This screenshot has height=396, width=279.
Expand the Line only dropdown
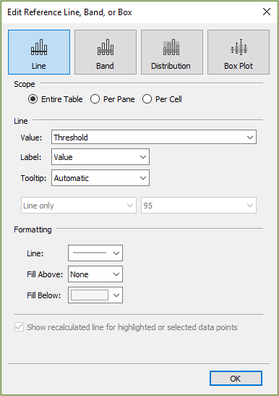[x=79, y=206]
